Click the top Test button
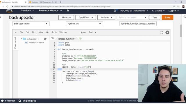This screenshot has height=104, width=186. [155, 17]
